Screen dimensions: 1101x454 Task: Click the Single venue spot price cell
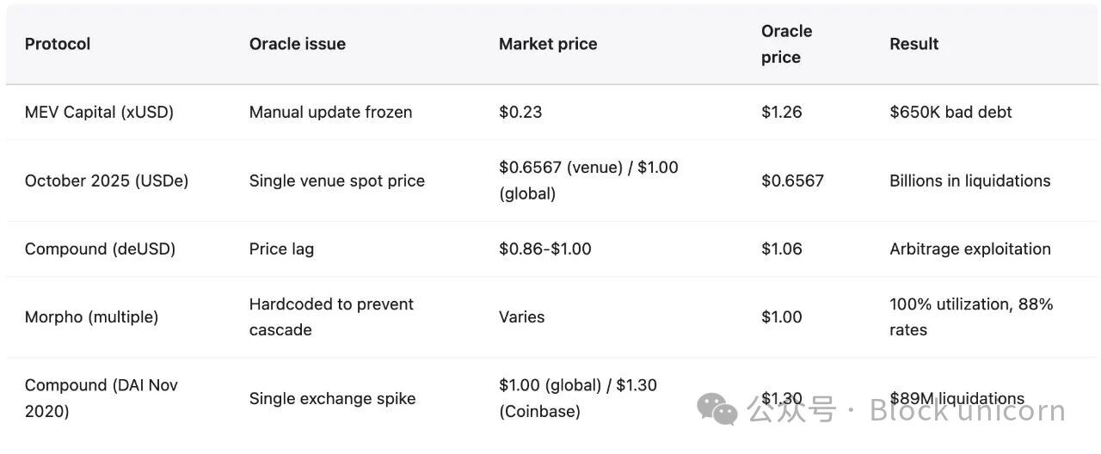tap(336, 181)
